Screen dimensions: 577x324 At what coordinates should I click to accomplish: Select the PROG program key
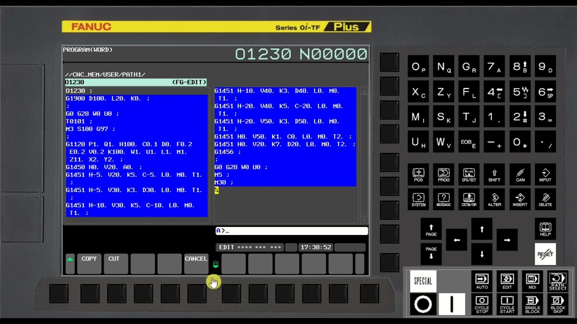pos(444,175)
